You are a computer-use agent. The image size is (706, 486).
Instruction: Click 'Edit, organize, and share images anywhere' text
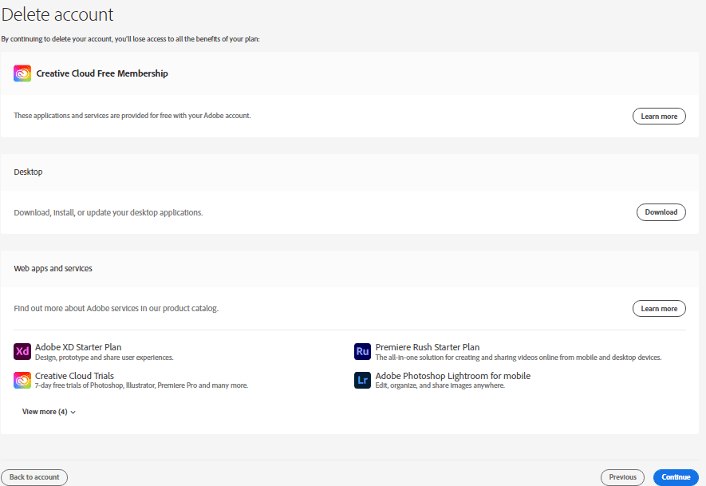(x=440, y=385)
